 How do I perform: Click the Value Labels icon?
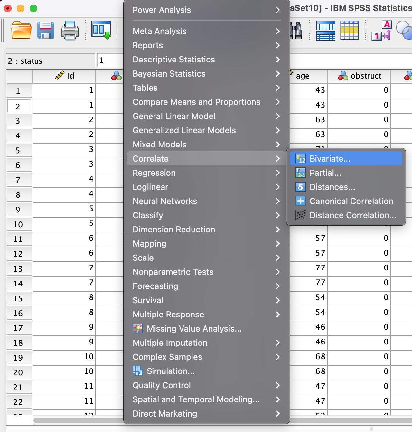pyautogui.click(x=381, y=31)
